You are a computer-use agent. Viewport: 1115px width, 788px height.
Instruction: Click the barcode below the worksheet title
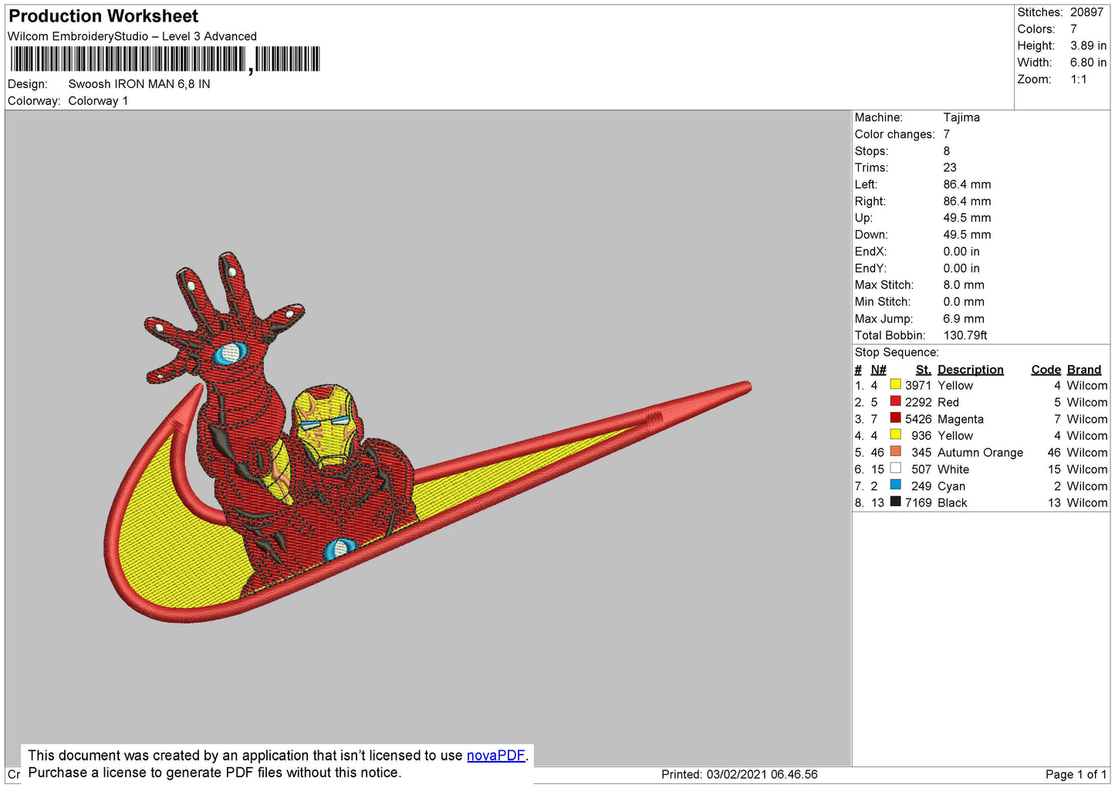[164, 59]
